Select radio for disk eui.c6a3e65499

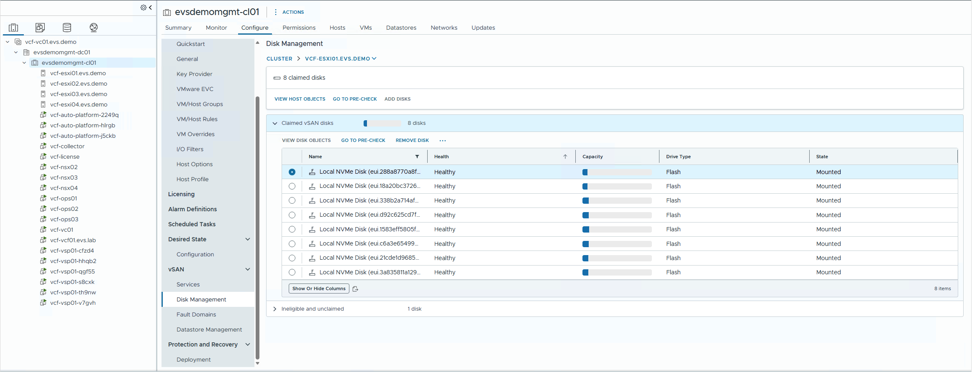pos(292,244)
